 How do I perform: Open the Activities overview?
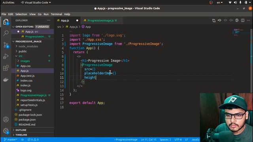click(8, 2)
